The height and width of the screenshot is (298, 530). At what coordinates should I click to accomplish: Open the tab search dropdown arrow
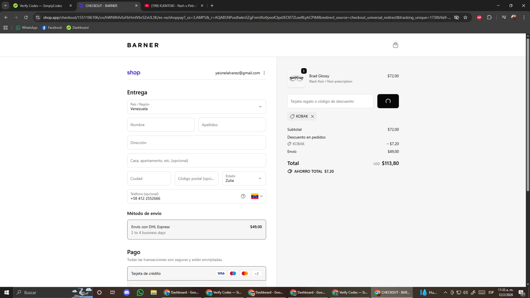[5, 6]
